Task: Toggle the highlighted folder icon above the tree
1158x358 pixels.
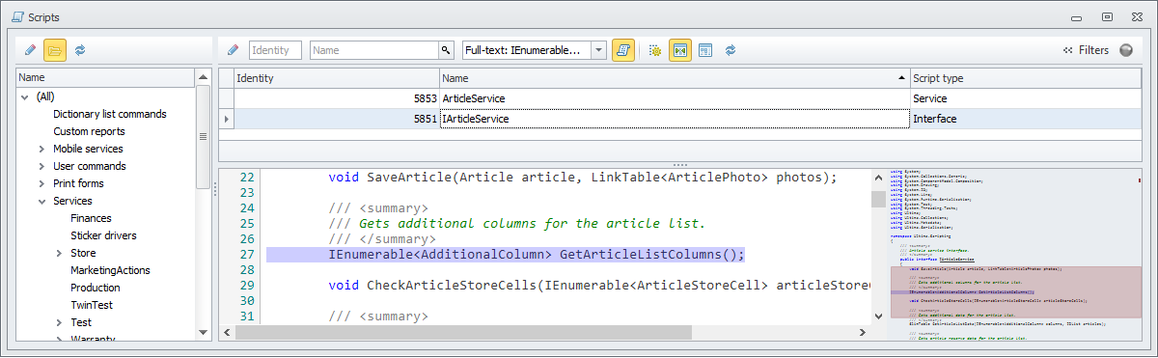Action: tap(55, 49)
